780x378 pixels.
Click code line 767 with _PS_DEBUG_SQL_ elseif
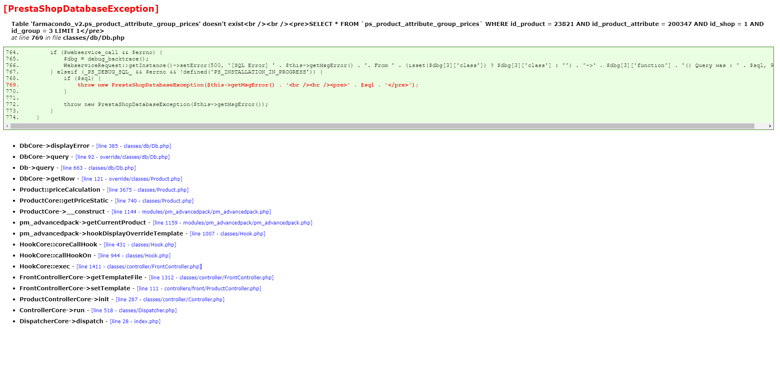164,72
